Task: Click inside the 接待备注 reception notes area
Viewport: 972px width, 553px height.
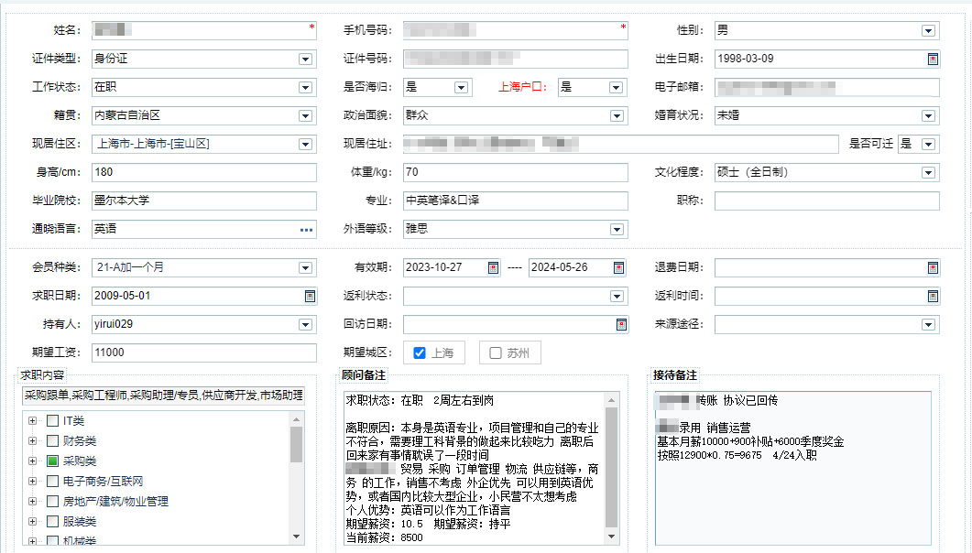Action: click(792, 468)
